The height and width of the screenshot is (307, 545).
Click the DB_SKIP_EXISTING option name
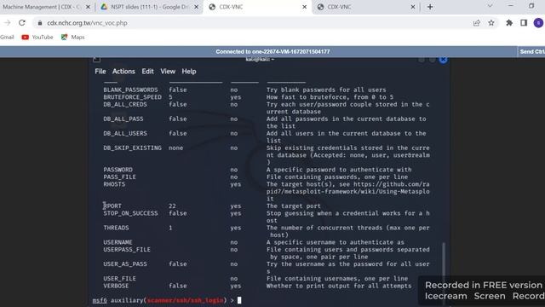[x=132, y=148]
